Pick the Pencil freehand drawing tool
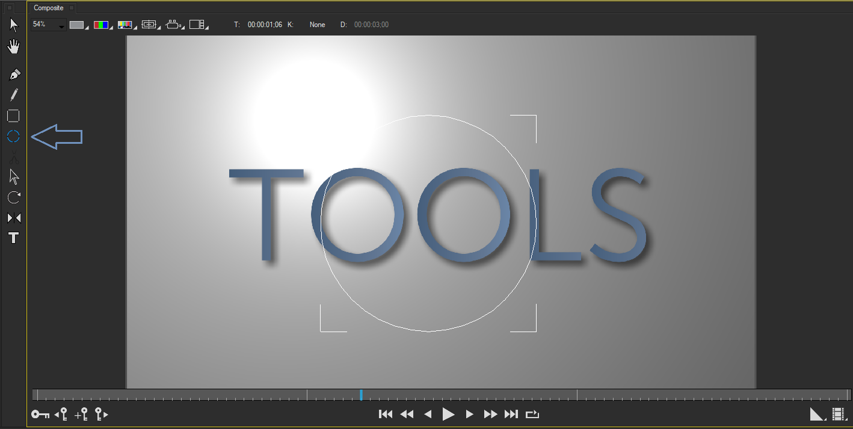Image resolution: width=853 pixels, height=429 pixels. click(13, 94)
